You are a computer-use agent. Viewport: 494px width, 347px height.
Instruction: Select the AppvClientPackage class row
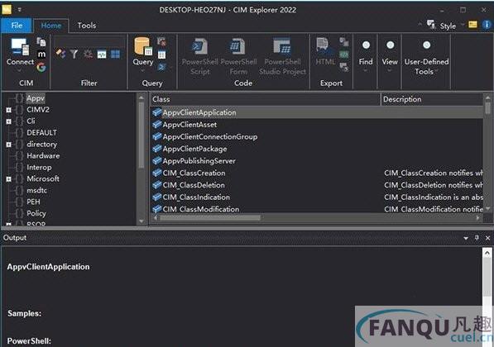pyautogui.click(x=317, y=149)
